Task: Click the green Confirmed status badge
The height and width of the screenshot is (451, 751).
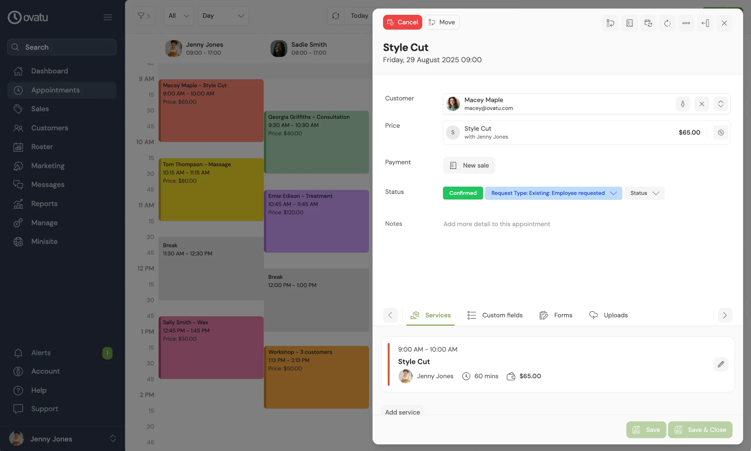Action: pos(463,193)
